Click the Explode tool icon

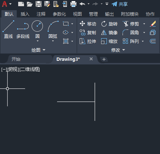coord(153,32)
